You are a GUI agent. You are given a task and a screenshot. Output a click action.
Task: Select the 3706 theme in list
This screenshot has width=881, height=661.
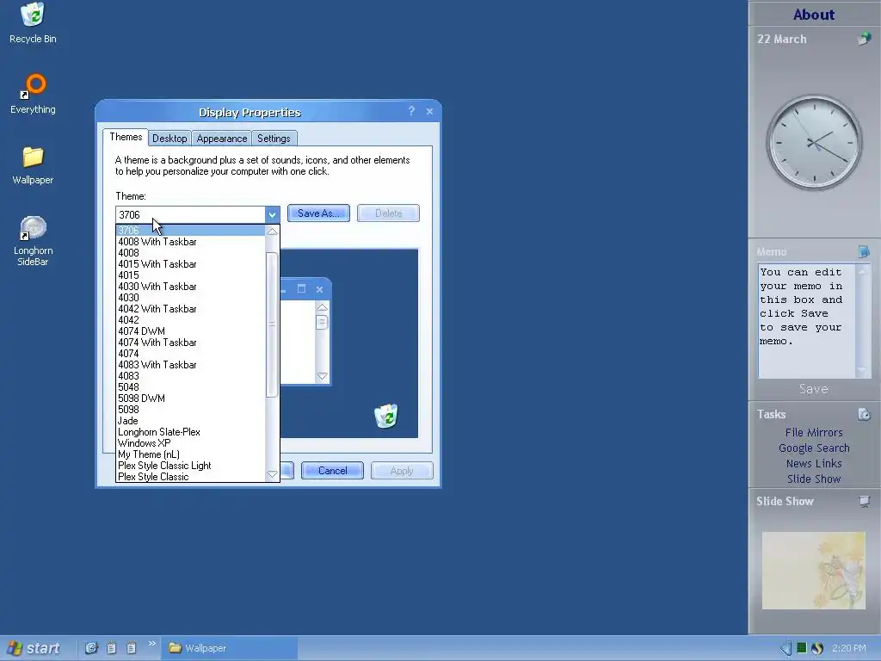tap(190, 231)
